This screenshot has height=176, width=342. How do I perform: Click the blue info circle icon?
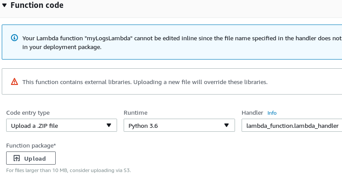(14, 38)
